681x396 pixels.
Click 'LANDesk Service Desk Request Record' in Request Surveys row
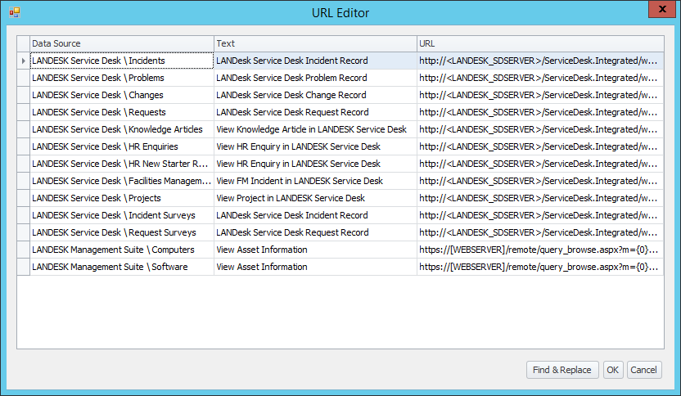click(x=315, y=232)
